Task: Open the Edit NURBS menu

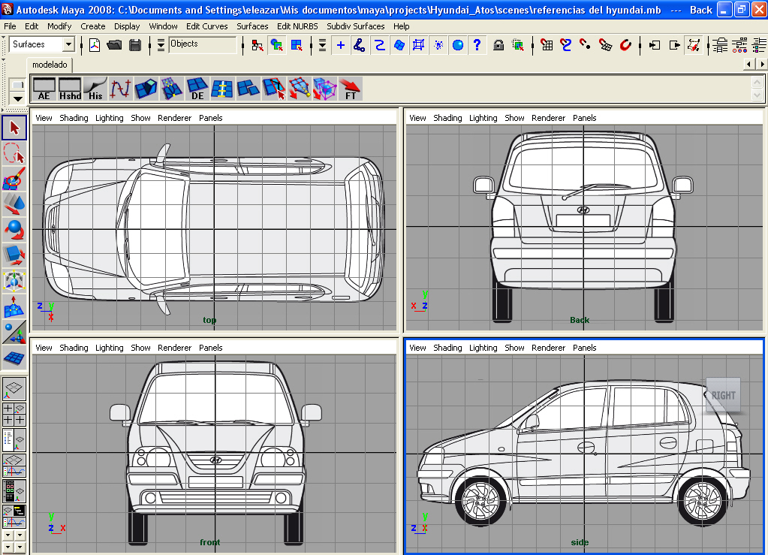Action: point(297,26)
